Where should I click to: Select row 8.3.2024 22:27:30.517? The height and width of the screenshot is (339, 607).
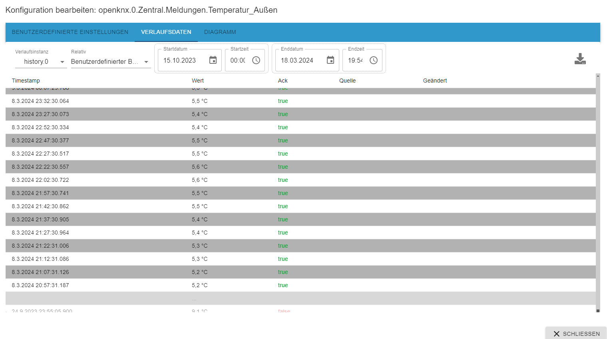tap(301, 154)
